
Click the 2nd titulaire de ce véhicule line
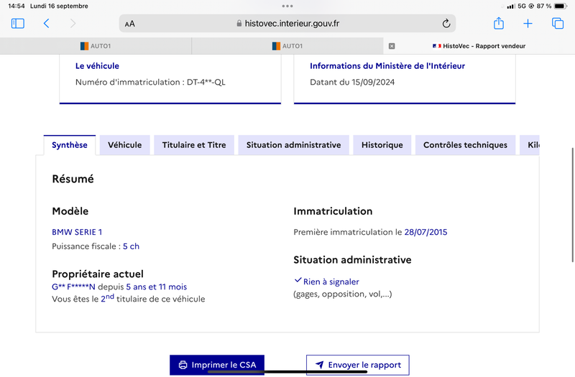coord(129,299)
